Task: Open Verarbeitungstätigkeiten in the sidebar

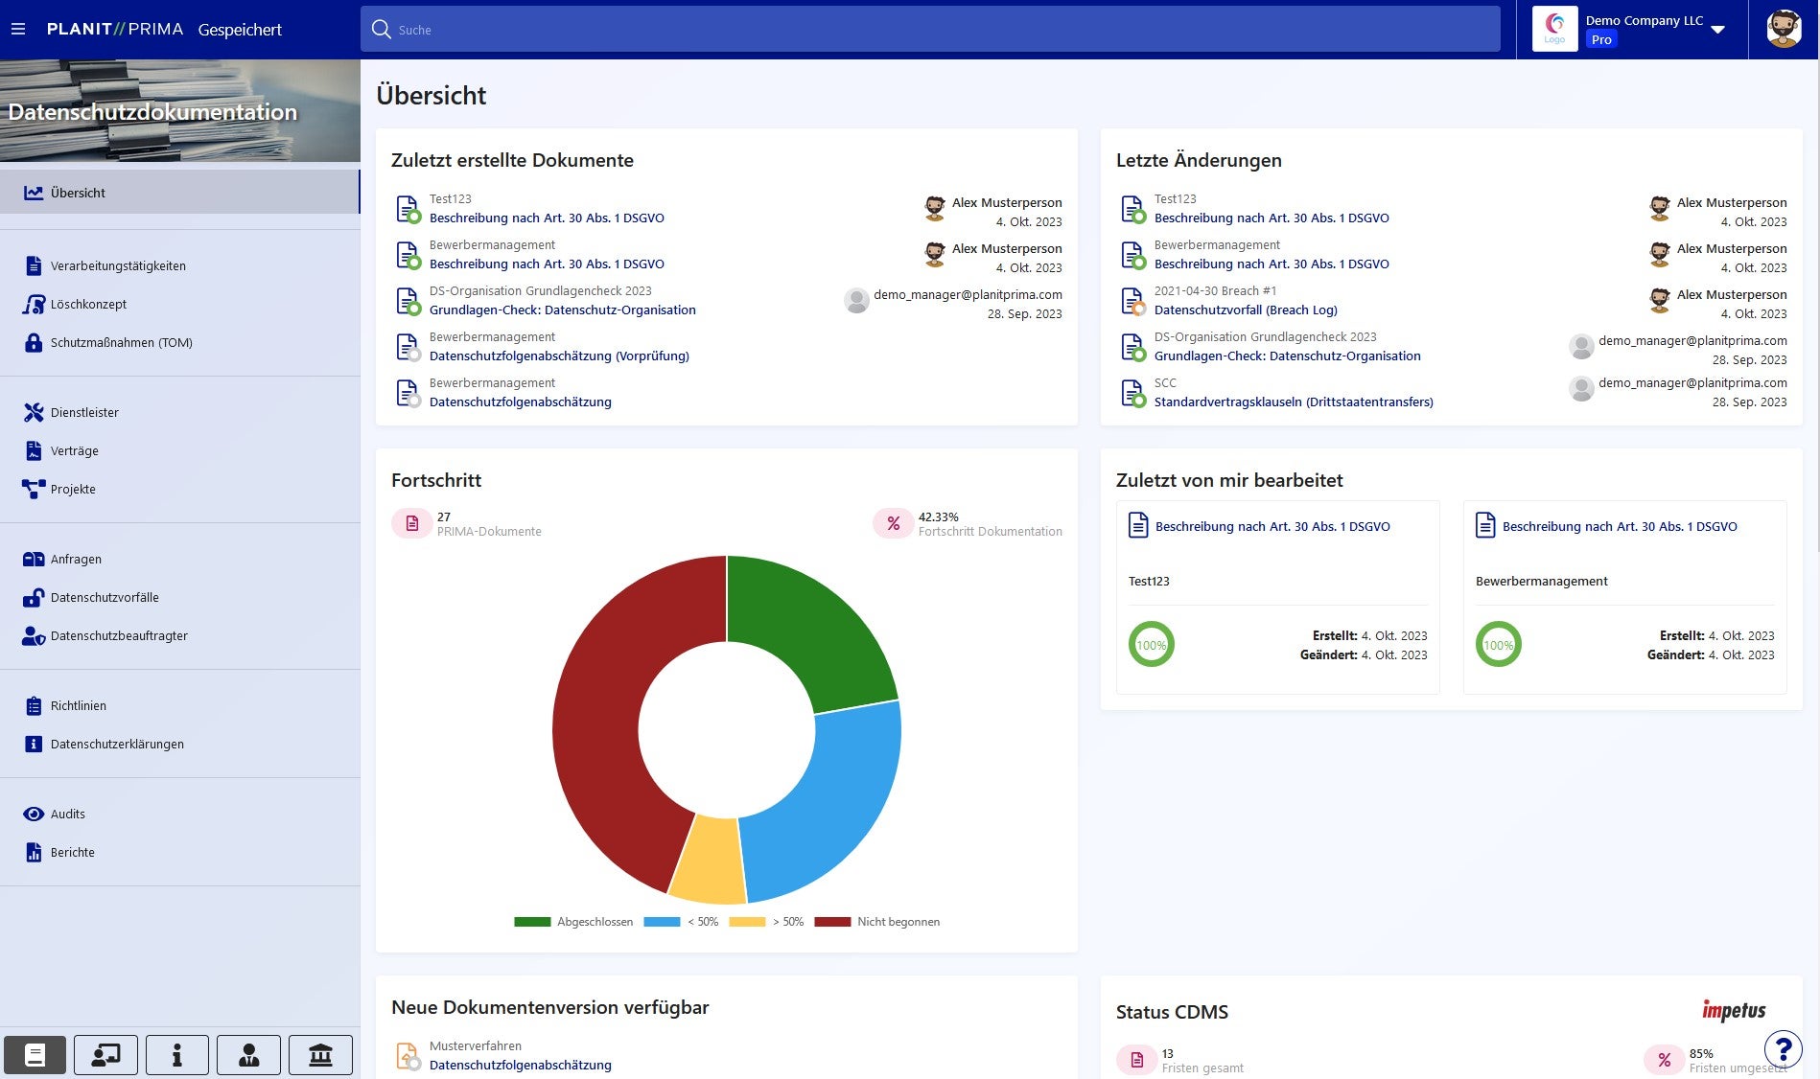Action: click(x=118, y=266)
